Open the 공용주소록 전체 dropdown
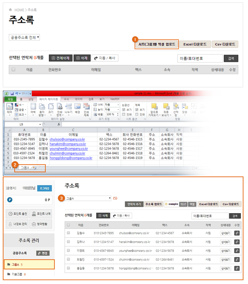248x284 pixels. click(x=24, y=37)
